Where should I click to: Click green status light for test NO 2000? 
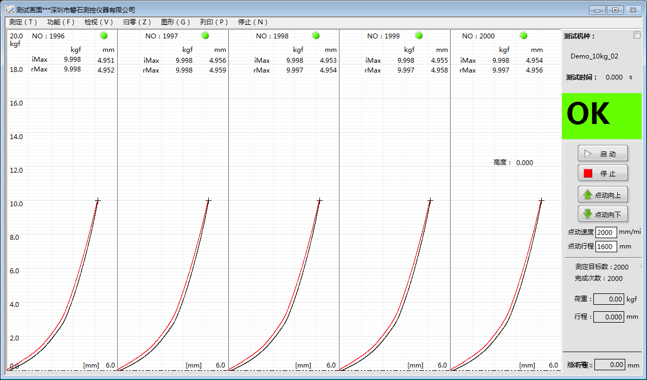tap(523, 36)
